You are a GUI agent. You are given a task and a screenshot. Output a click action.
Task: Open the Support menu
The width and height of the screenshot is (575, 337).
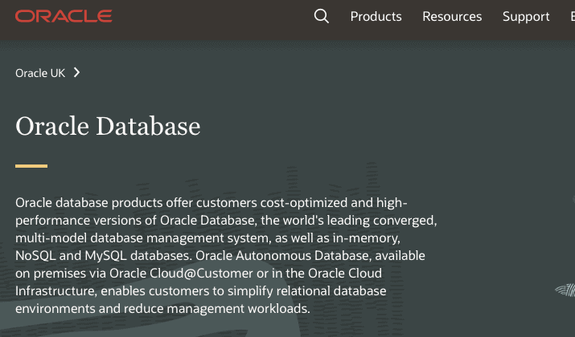[526, 17]
